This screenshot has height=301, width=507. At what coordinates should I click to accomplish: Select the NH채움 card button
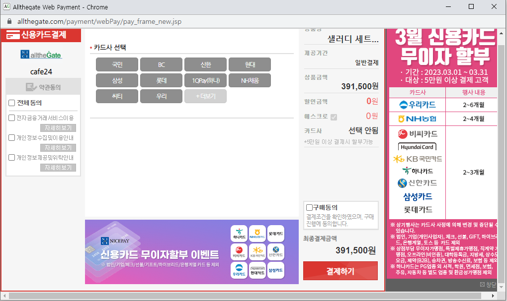[250, 80]
